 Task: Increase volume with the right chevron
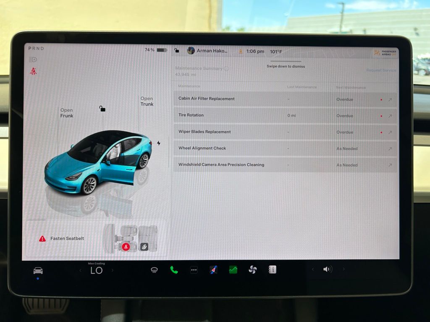(x=343, y=270)
